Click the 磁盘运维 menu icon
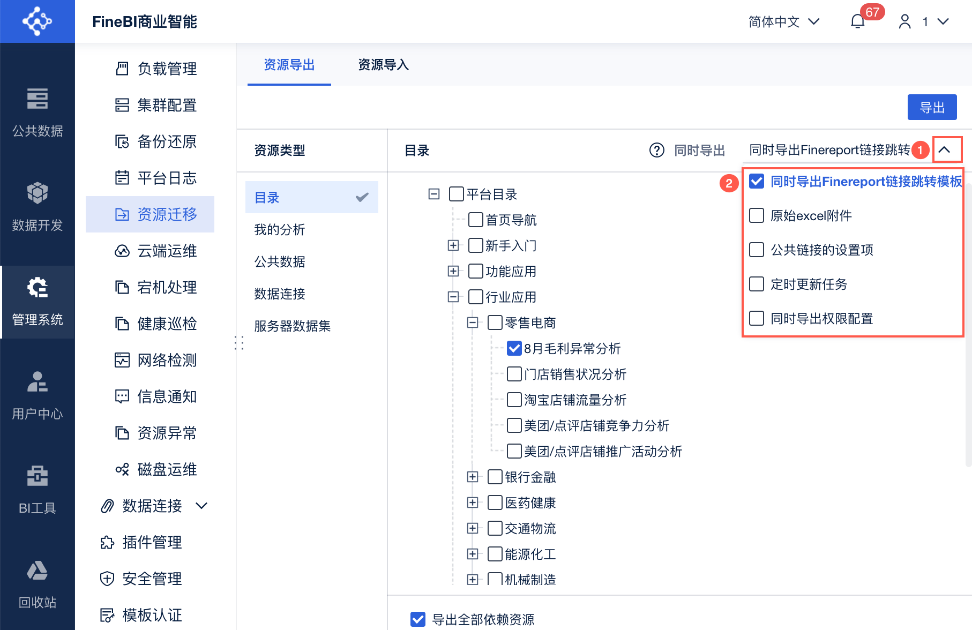972x630 pixels. (x=122, y=469)
